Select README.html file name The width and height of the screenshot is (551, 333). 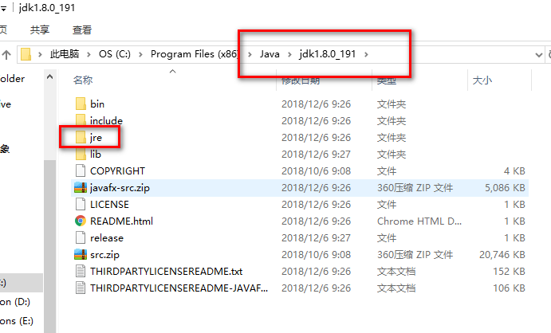[x=121, y=221]
